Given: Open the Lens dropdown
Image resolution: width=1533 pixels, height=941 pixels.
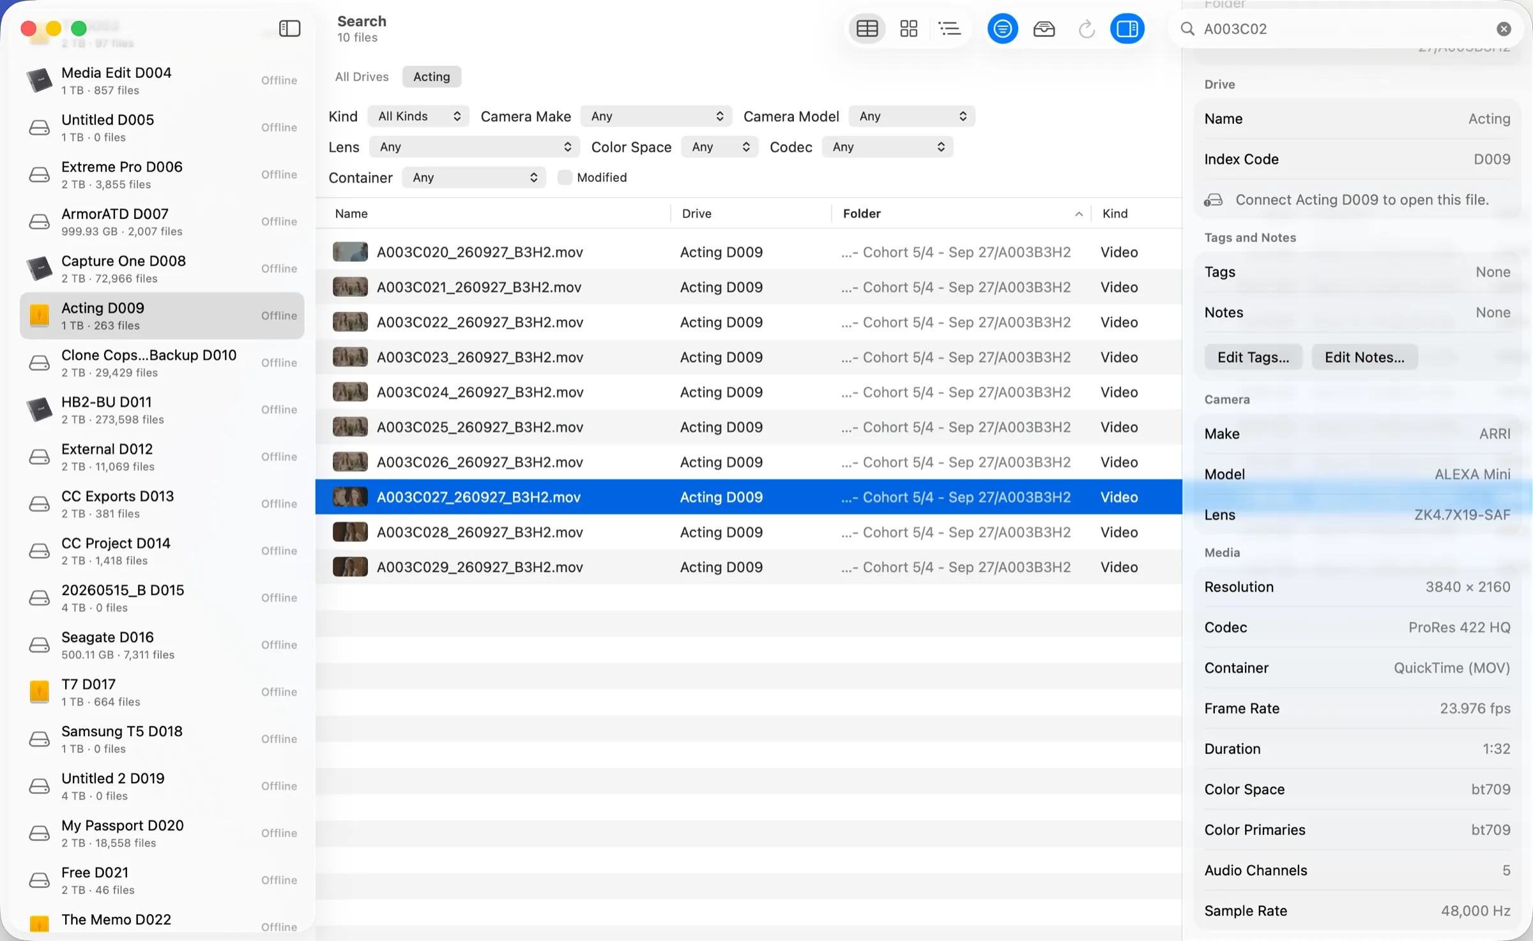Looking at the screenshot, I should pyautogui.click(x=475, y=147).
